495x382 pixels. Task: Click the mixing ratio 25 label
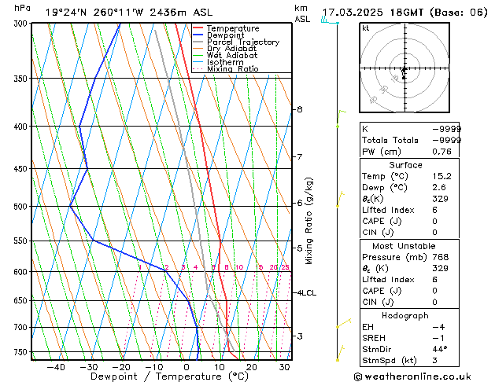tap(285, 267)
